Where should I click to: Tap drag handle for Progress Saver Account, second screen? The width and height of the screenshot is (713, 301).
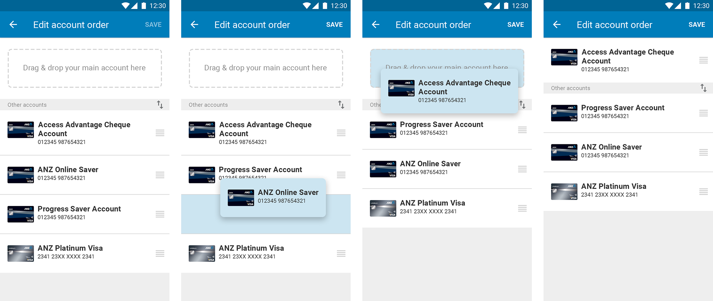click(x=341, y=175)
